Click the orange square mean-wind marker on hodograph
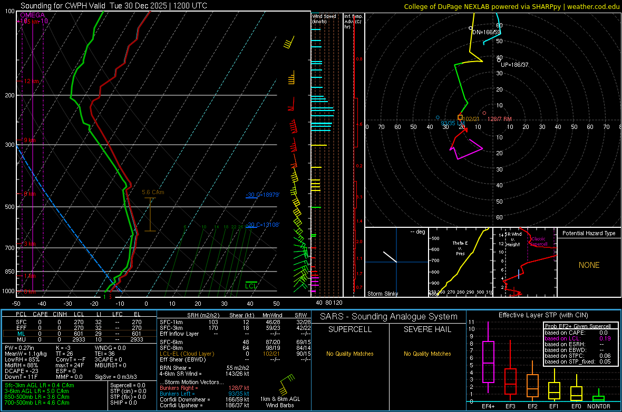Viewport: 622px width, 412px height. (460, 117)
